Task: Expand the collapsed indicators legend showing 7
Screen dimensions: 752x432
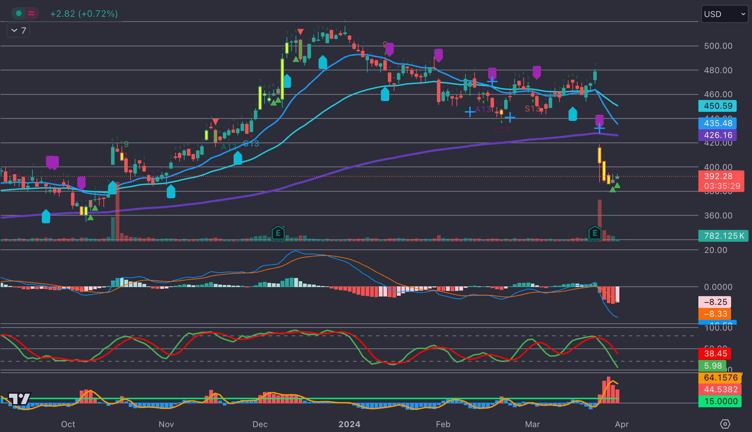Action: point(19,31)
